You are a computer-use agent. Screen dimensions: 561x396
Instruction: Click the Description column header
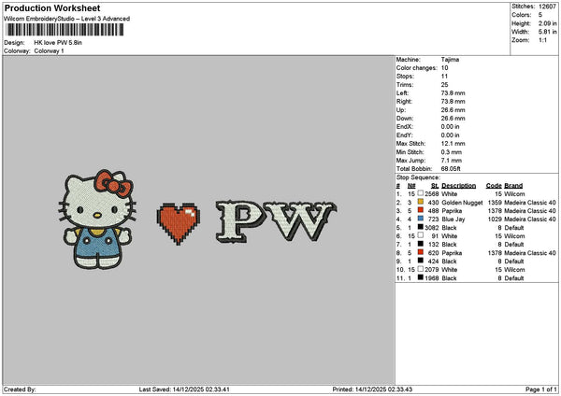tap(459, 186)
